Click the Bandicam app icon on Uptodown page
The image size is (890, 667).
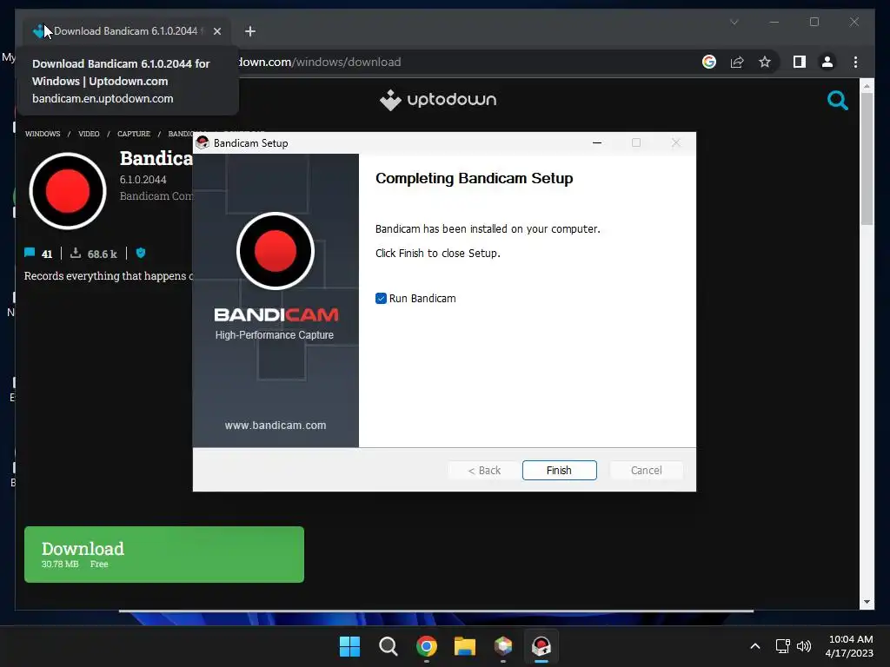click(68, 191)
